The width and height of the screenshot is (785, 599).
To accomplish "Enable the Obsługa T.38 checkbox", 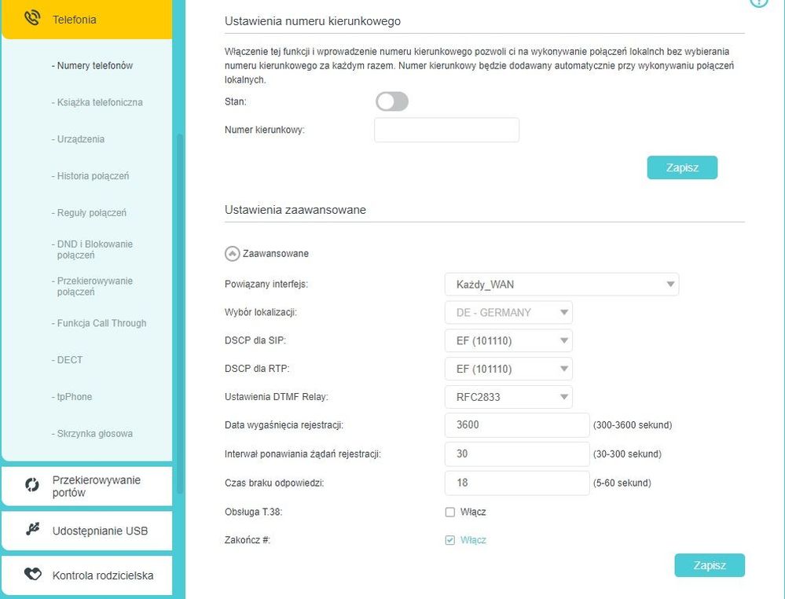I will 450,512.
